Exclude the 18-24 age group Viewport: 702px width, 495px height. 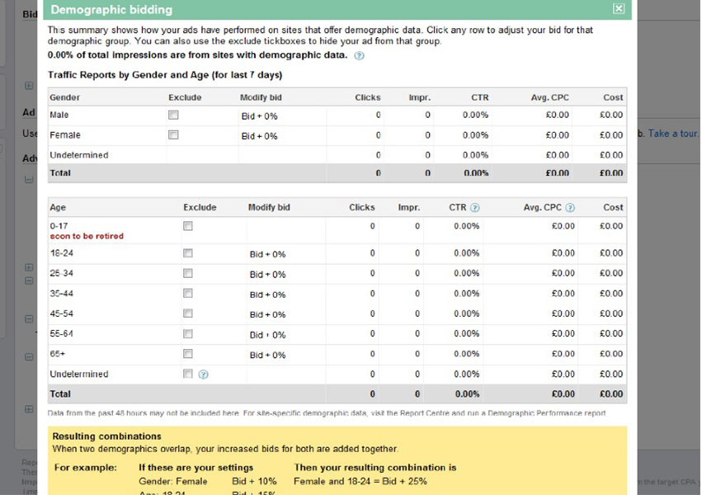[x=188, y=253]
